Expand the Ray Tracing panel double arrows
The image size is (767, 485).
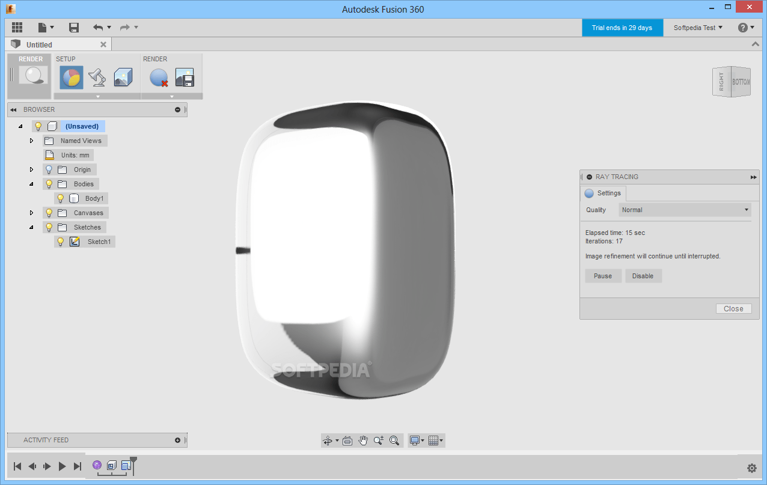point(753,177)
